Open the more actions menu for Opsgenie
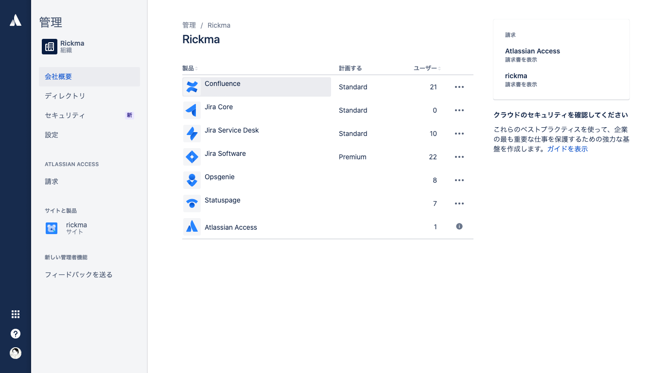The height and width of the screenshot is (373, 664). click(x=459, y=180)
